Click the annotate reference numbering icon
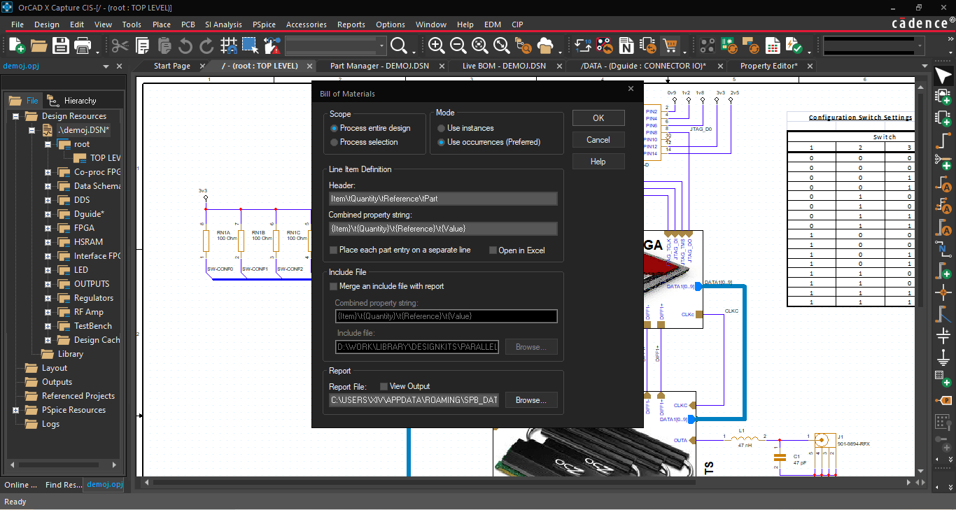This screenshot has width=956, height=510. pyautogui.click(x=583, y=46)
